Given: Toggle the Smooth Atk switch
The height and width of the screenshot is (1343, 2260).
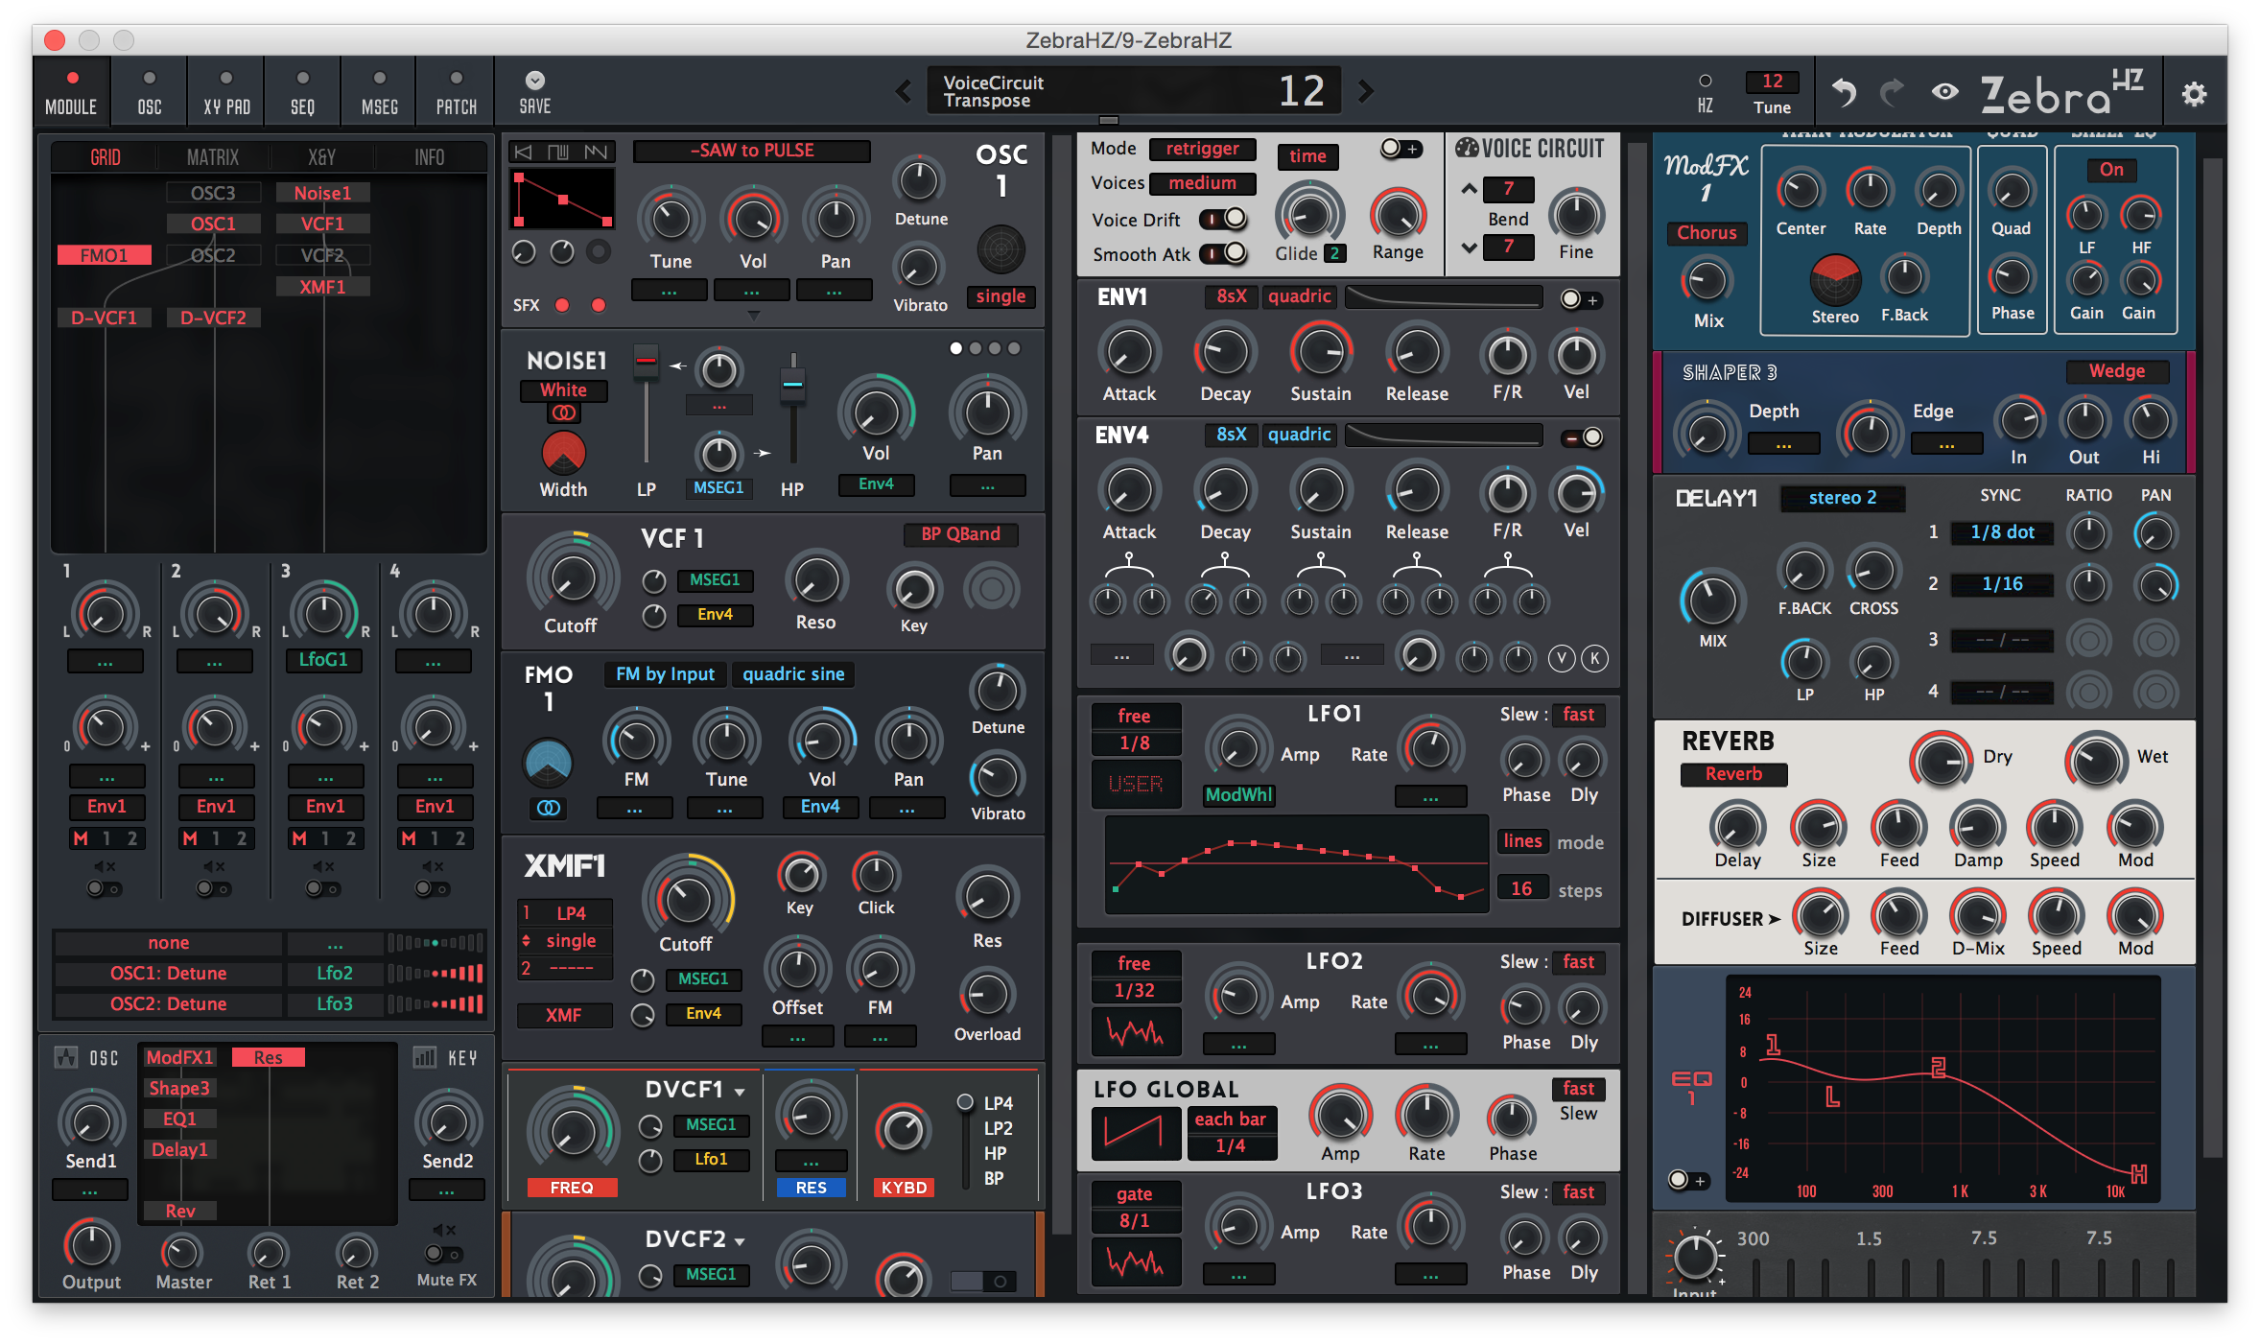Looking at the screenshot, I should click(1223, 254).
